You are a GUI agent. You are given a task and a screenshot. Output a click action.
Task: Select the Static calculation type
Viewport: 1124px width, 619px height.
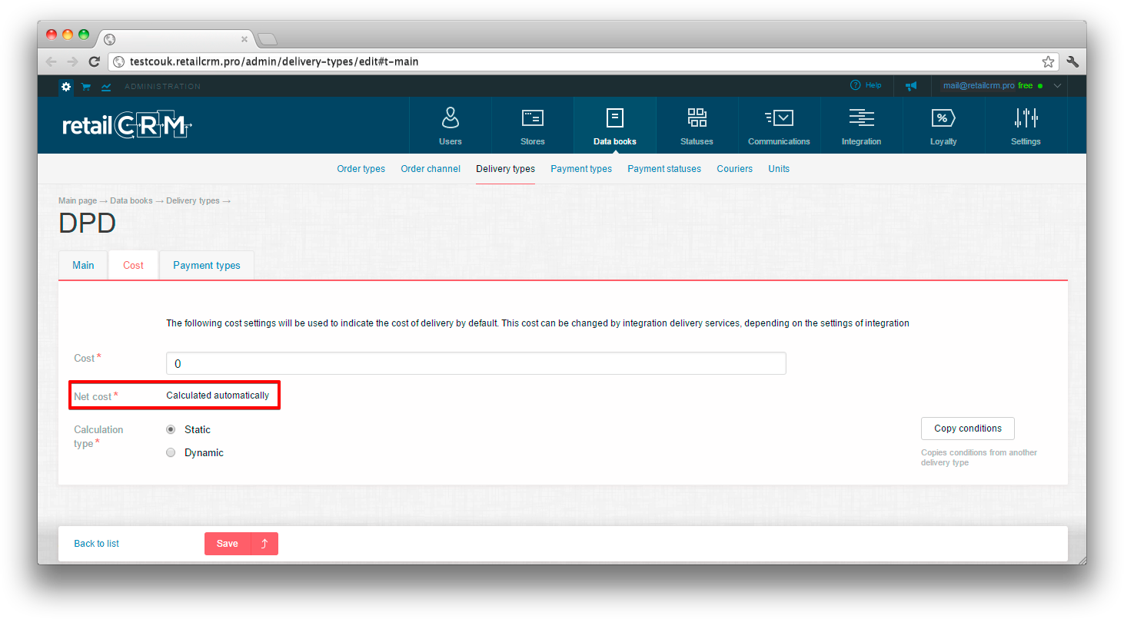click(171, 429)
